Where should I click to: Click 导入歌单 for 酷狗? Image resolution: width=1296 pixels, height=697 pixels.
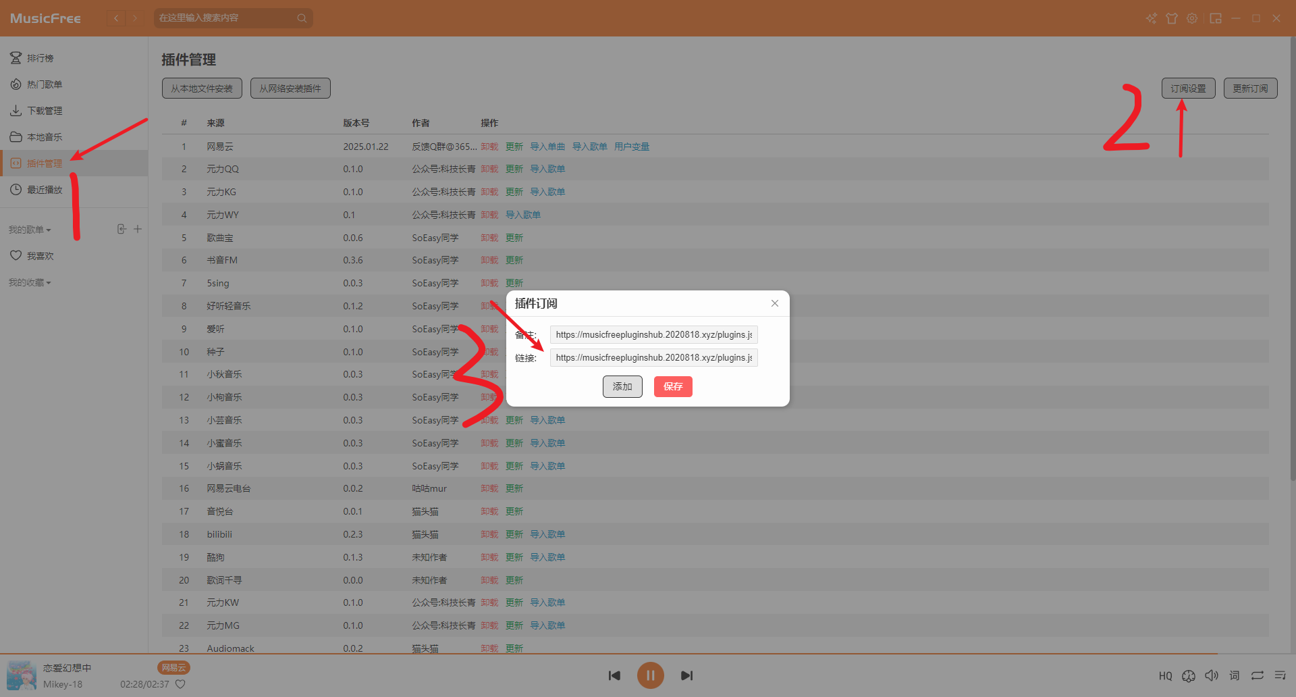(547, 557)
